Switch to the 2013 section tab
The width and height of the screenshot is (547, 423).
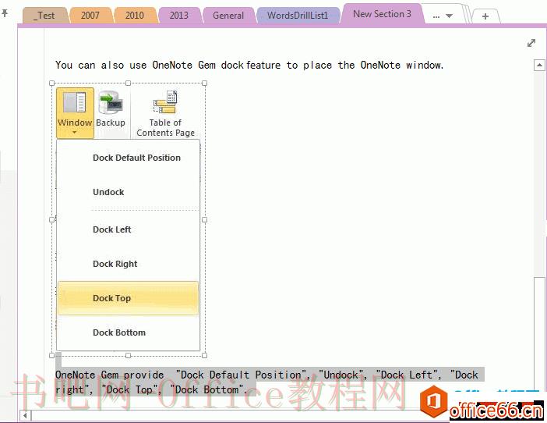(x=178, y=16)
